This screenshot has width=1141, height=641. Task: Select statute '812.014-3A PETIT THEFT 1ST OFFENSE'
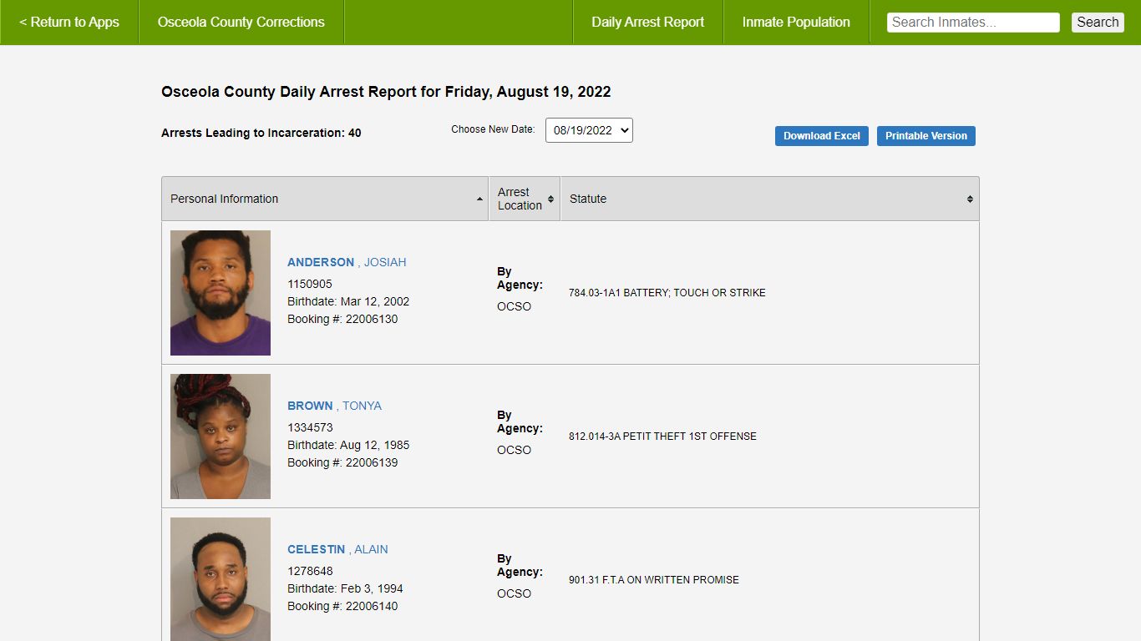click(x=662, y=437)
